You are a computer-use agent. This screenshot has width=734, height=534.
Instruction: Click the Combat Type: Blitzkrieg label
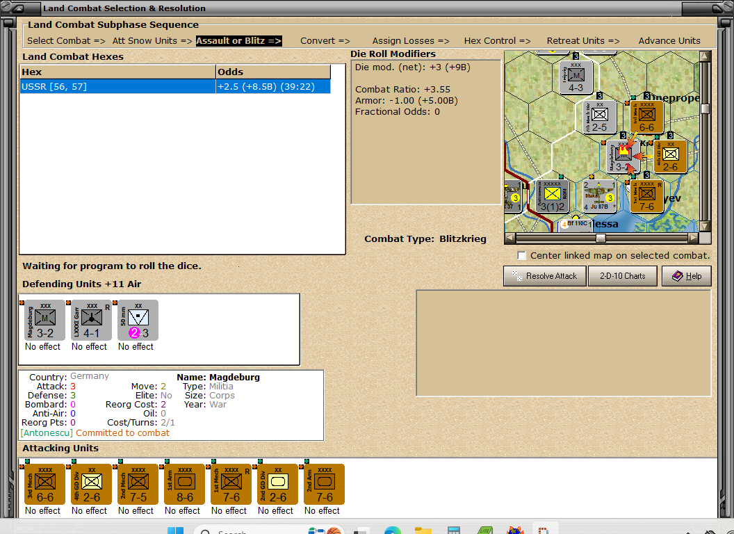tap(425, 239)
